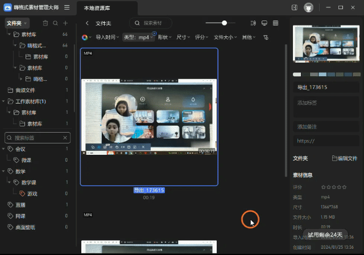Collapse the 数学课 tag arrow
The height and width of the screenshot is (255, 364).
click(x=9, y=182)
